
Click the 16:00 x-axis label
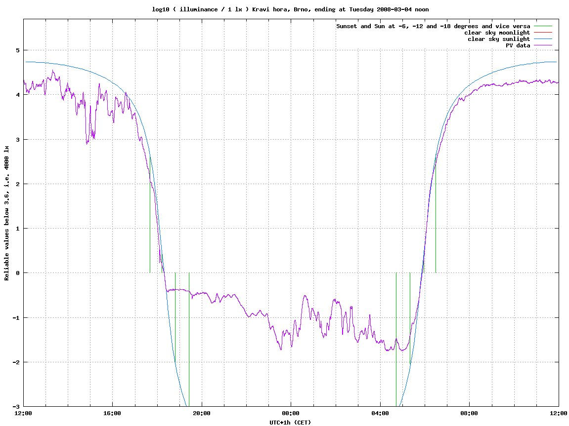pyautogui.click(x=113, y=413)
